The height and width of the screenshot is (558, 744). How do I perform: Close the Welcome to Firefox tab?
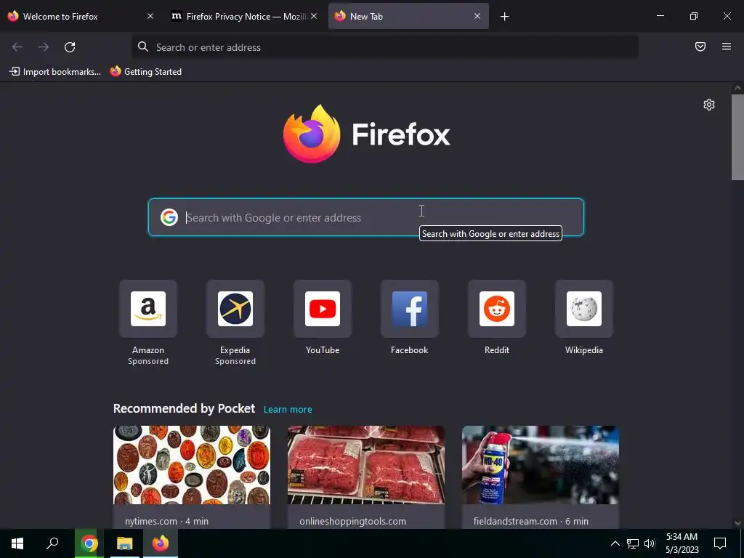[x=150, y=16]
